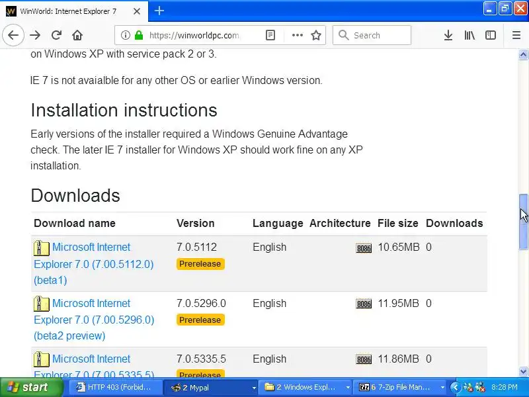This screenshot has width=529, height=397.
Task: Open the Mypal taskbar group
Action: 210,388
